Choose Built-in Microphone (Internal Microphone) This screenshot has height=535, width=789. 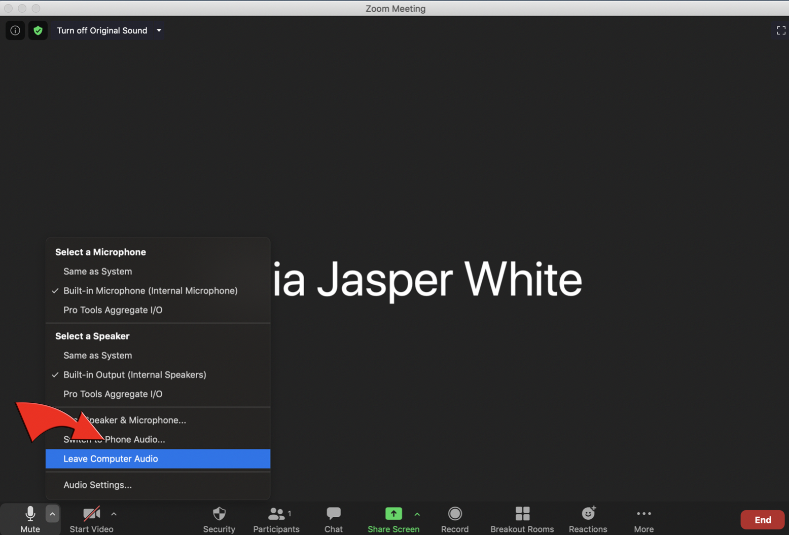(x=158, y=291)
